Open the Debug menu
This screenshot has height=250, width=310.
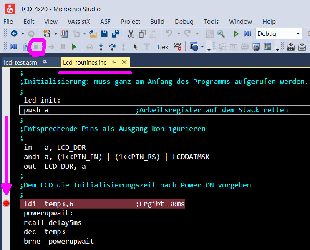click(184, 22)
